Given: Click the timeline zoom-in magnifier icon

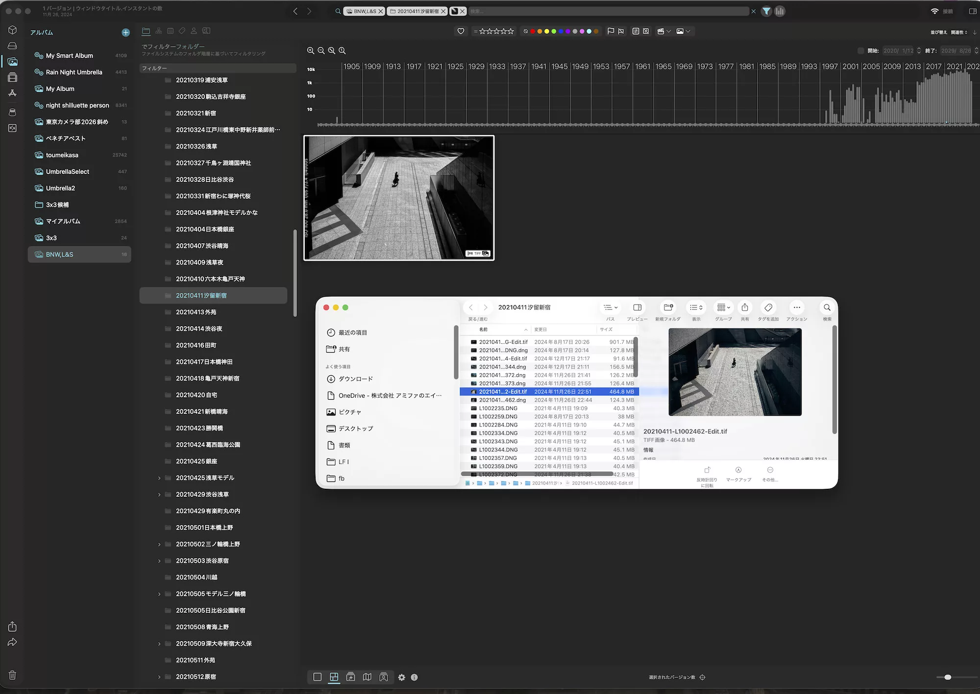Looking at the screenshot, I should tap(310, 50).
